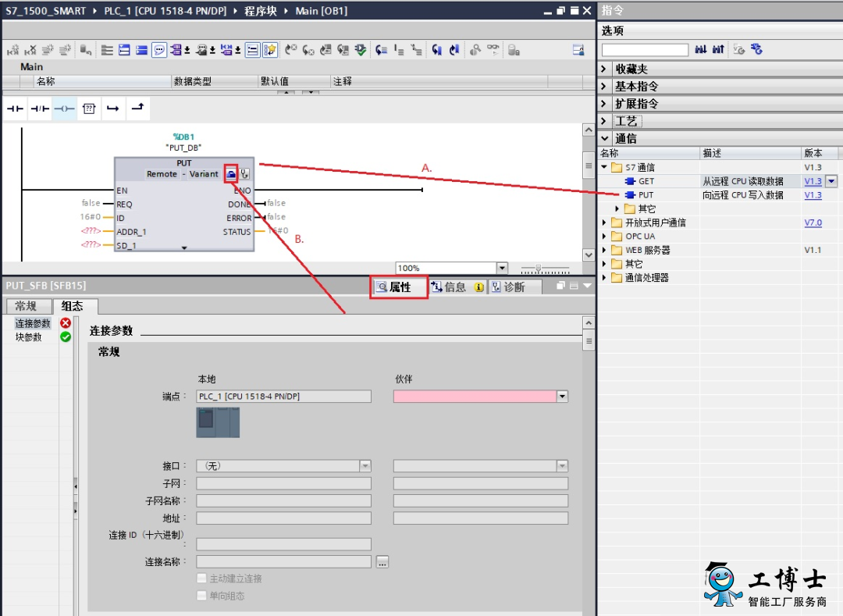This screenshot has width=843, height=616.
Task: Expand the 工艺 technology section
Action: point(603,121)
